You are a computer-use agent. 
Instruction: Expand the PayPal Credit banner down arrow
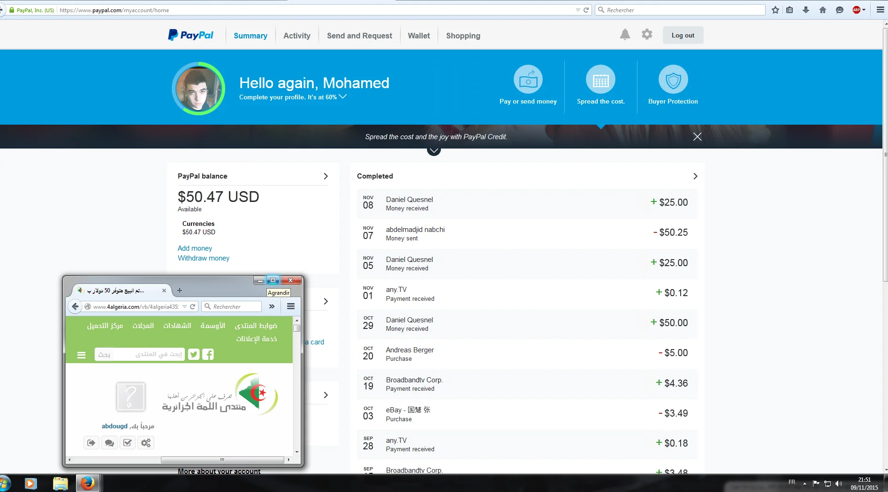(x=434, y=151)
